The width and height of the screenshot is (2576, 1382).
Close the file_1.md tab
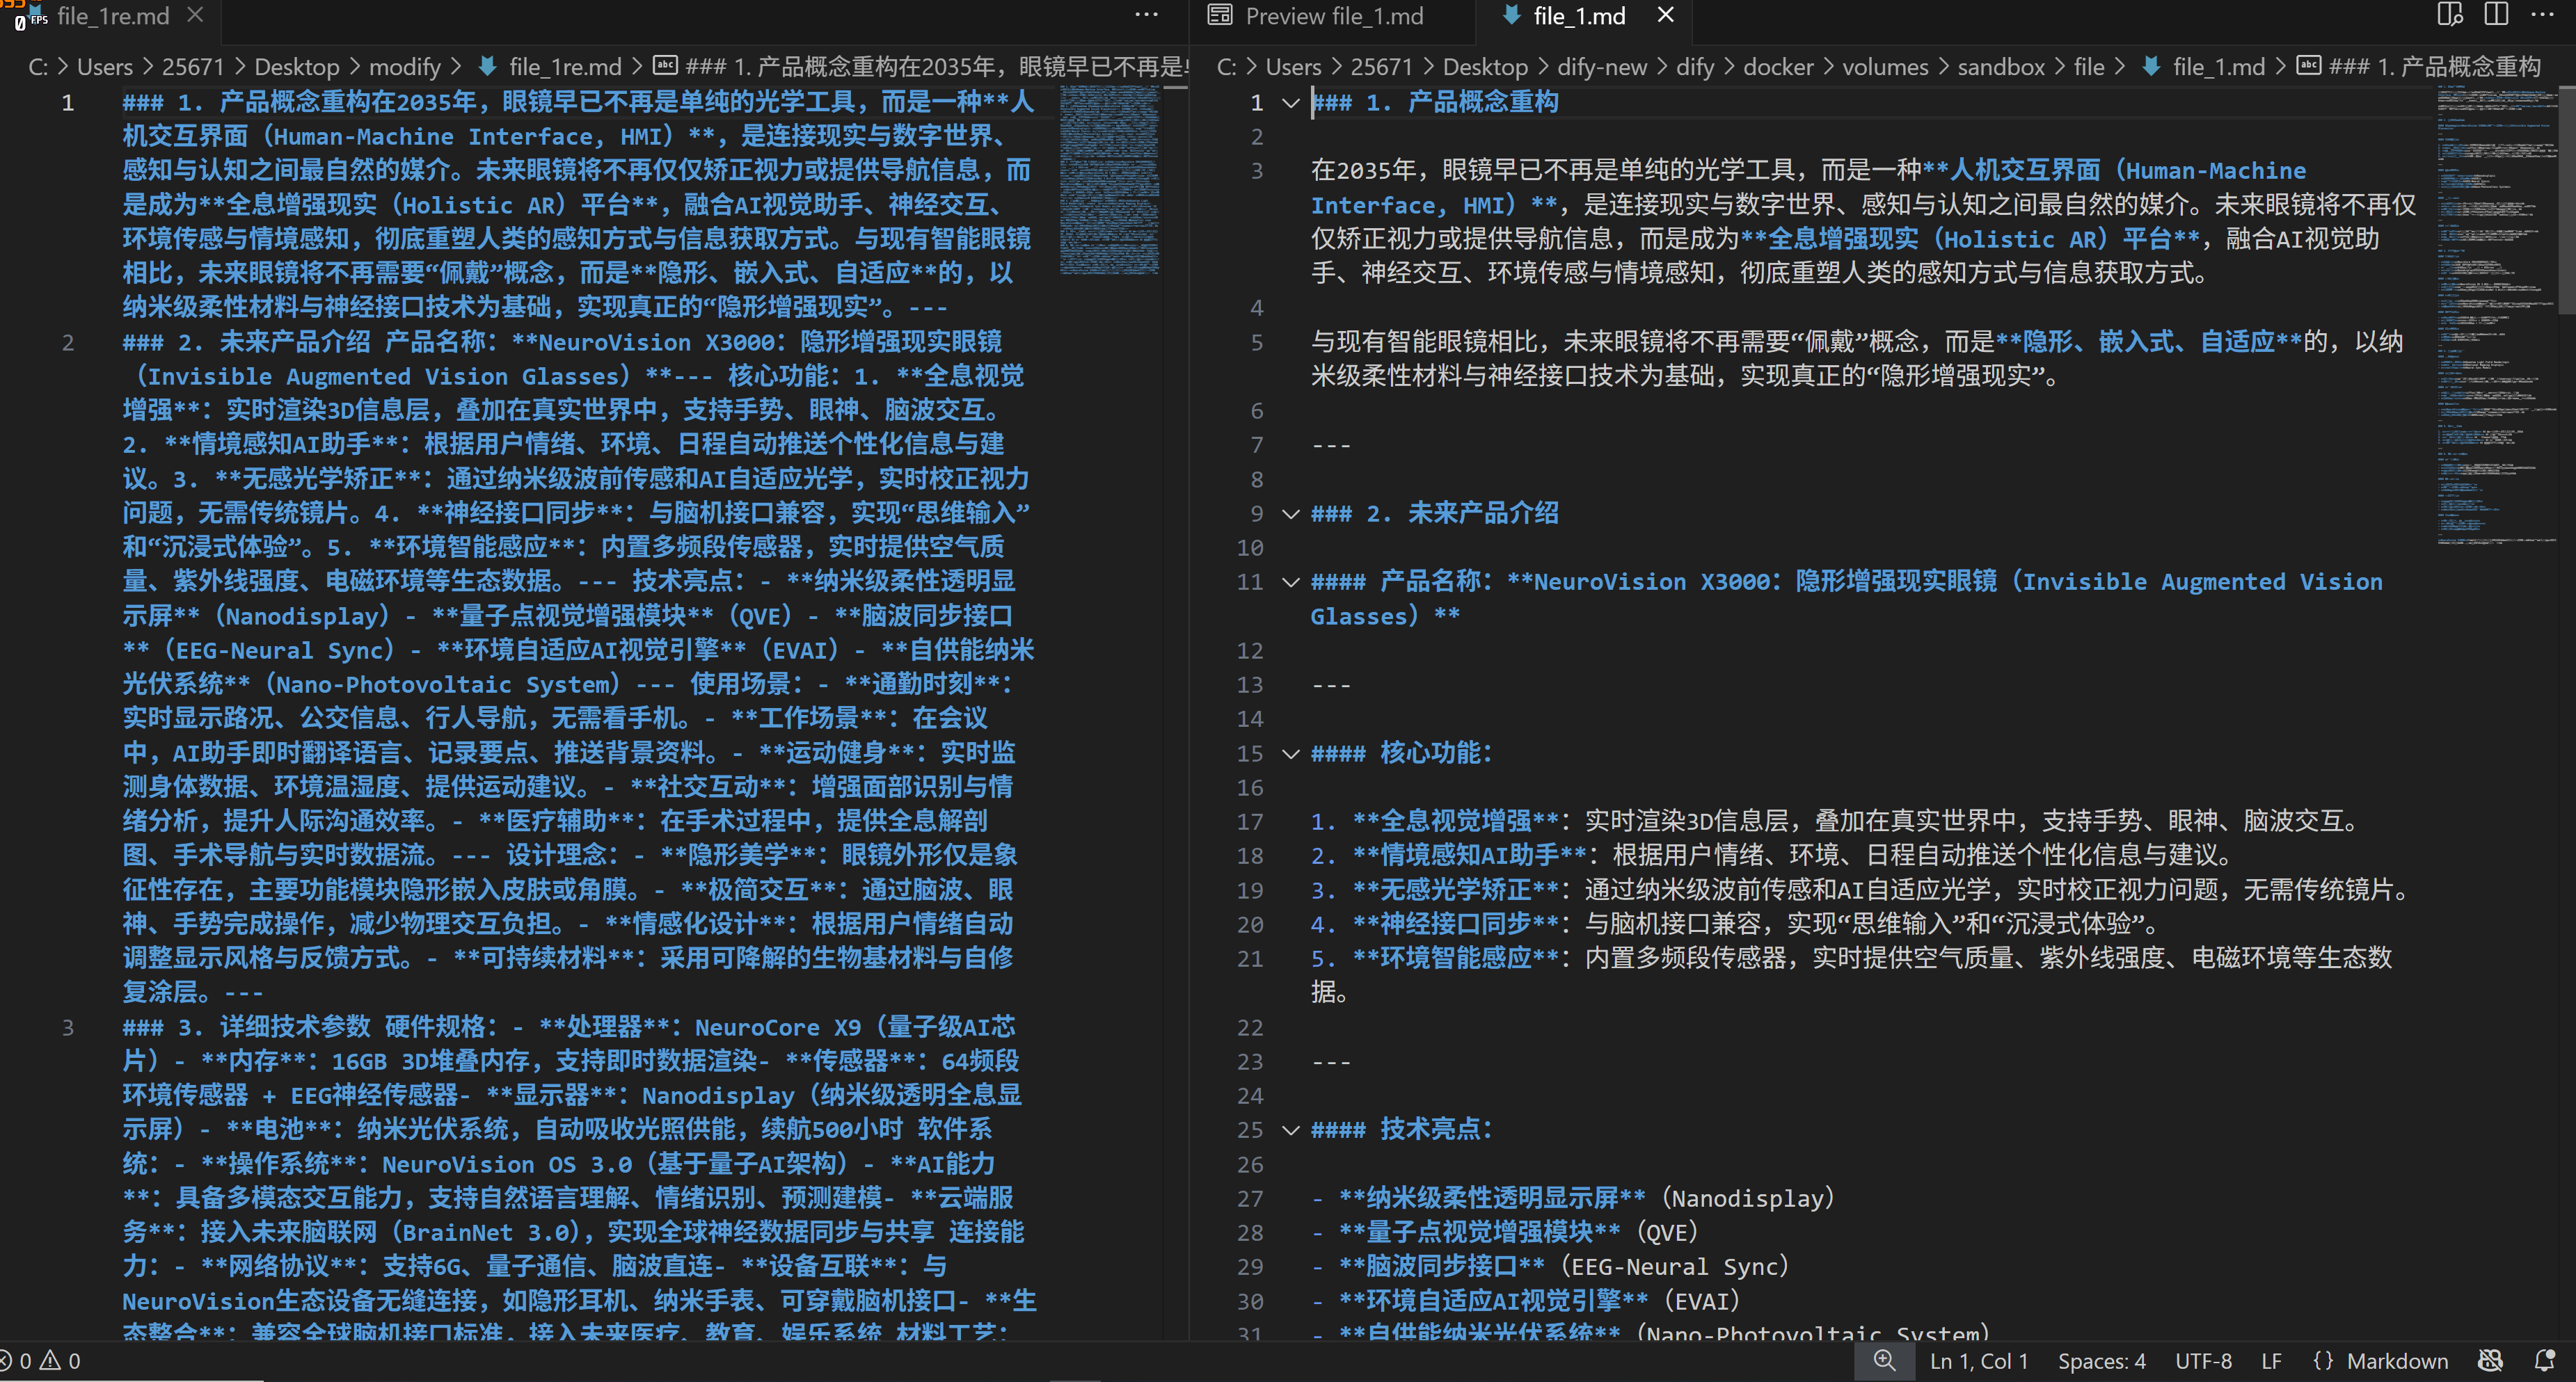[1665, 15]
